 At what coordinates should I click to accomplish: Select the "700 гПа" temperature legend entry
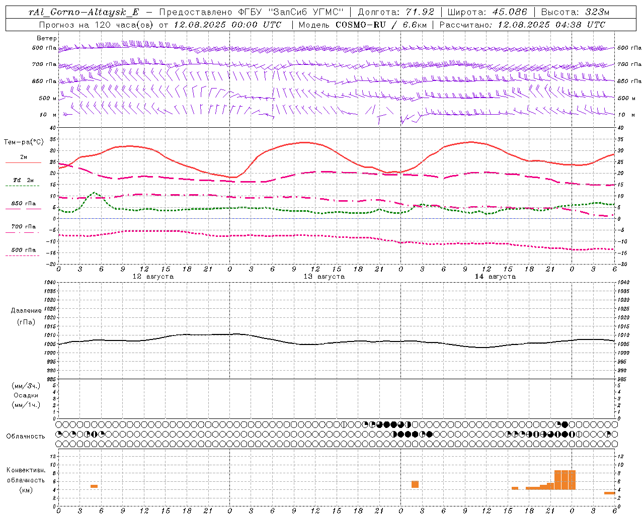24,227
